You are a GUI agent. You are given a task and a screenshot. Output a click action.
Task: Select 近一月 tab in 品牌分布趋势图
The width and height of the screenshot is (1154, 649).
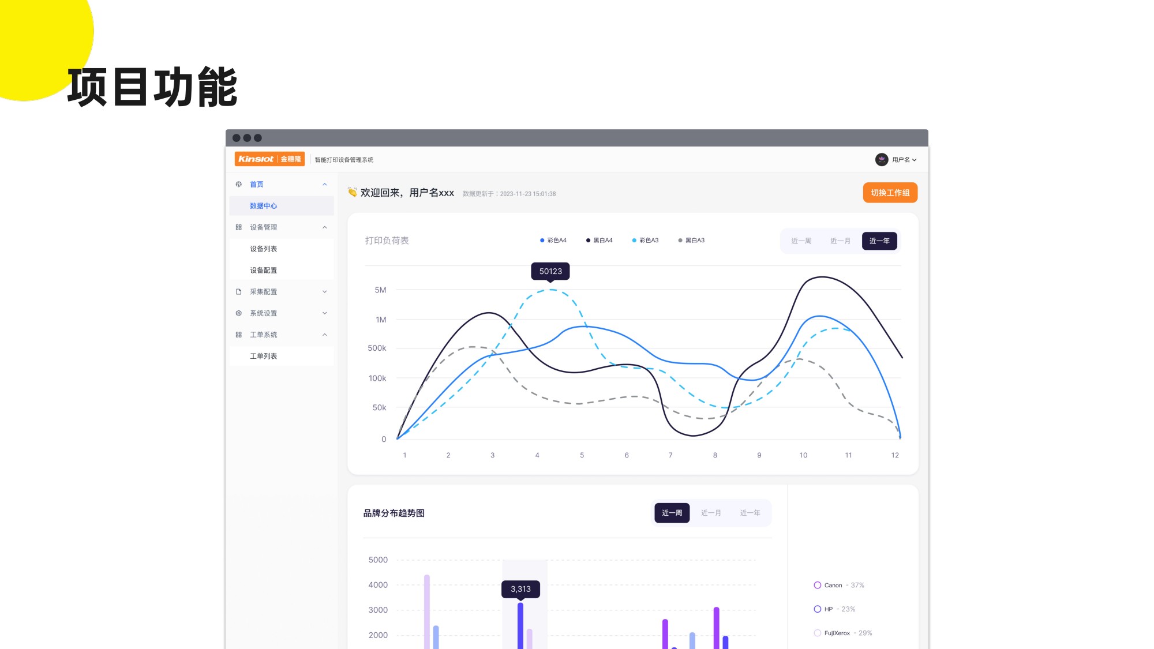tap(711, 513)
